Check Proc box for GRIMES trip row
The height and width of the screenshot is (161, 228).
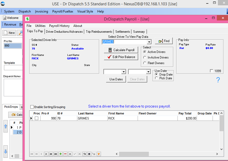point(36,118)
